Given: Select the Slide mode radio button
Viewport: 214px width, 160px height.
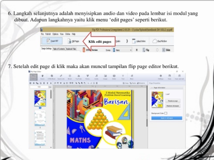Looking at the screenshot, I should pos(157,50).
